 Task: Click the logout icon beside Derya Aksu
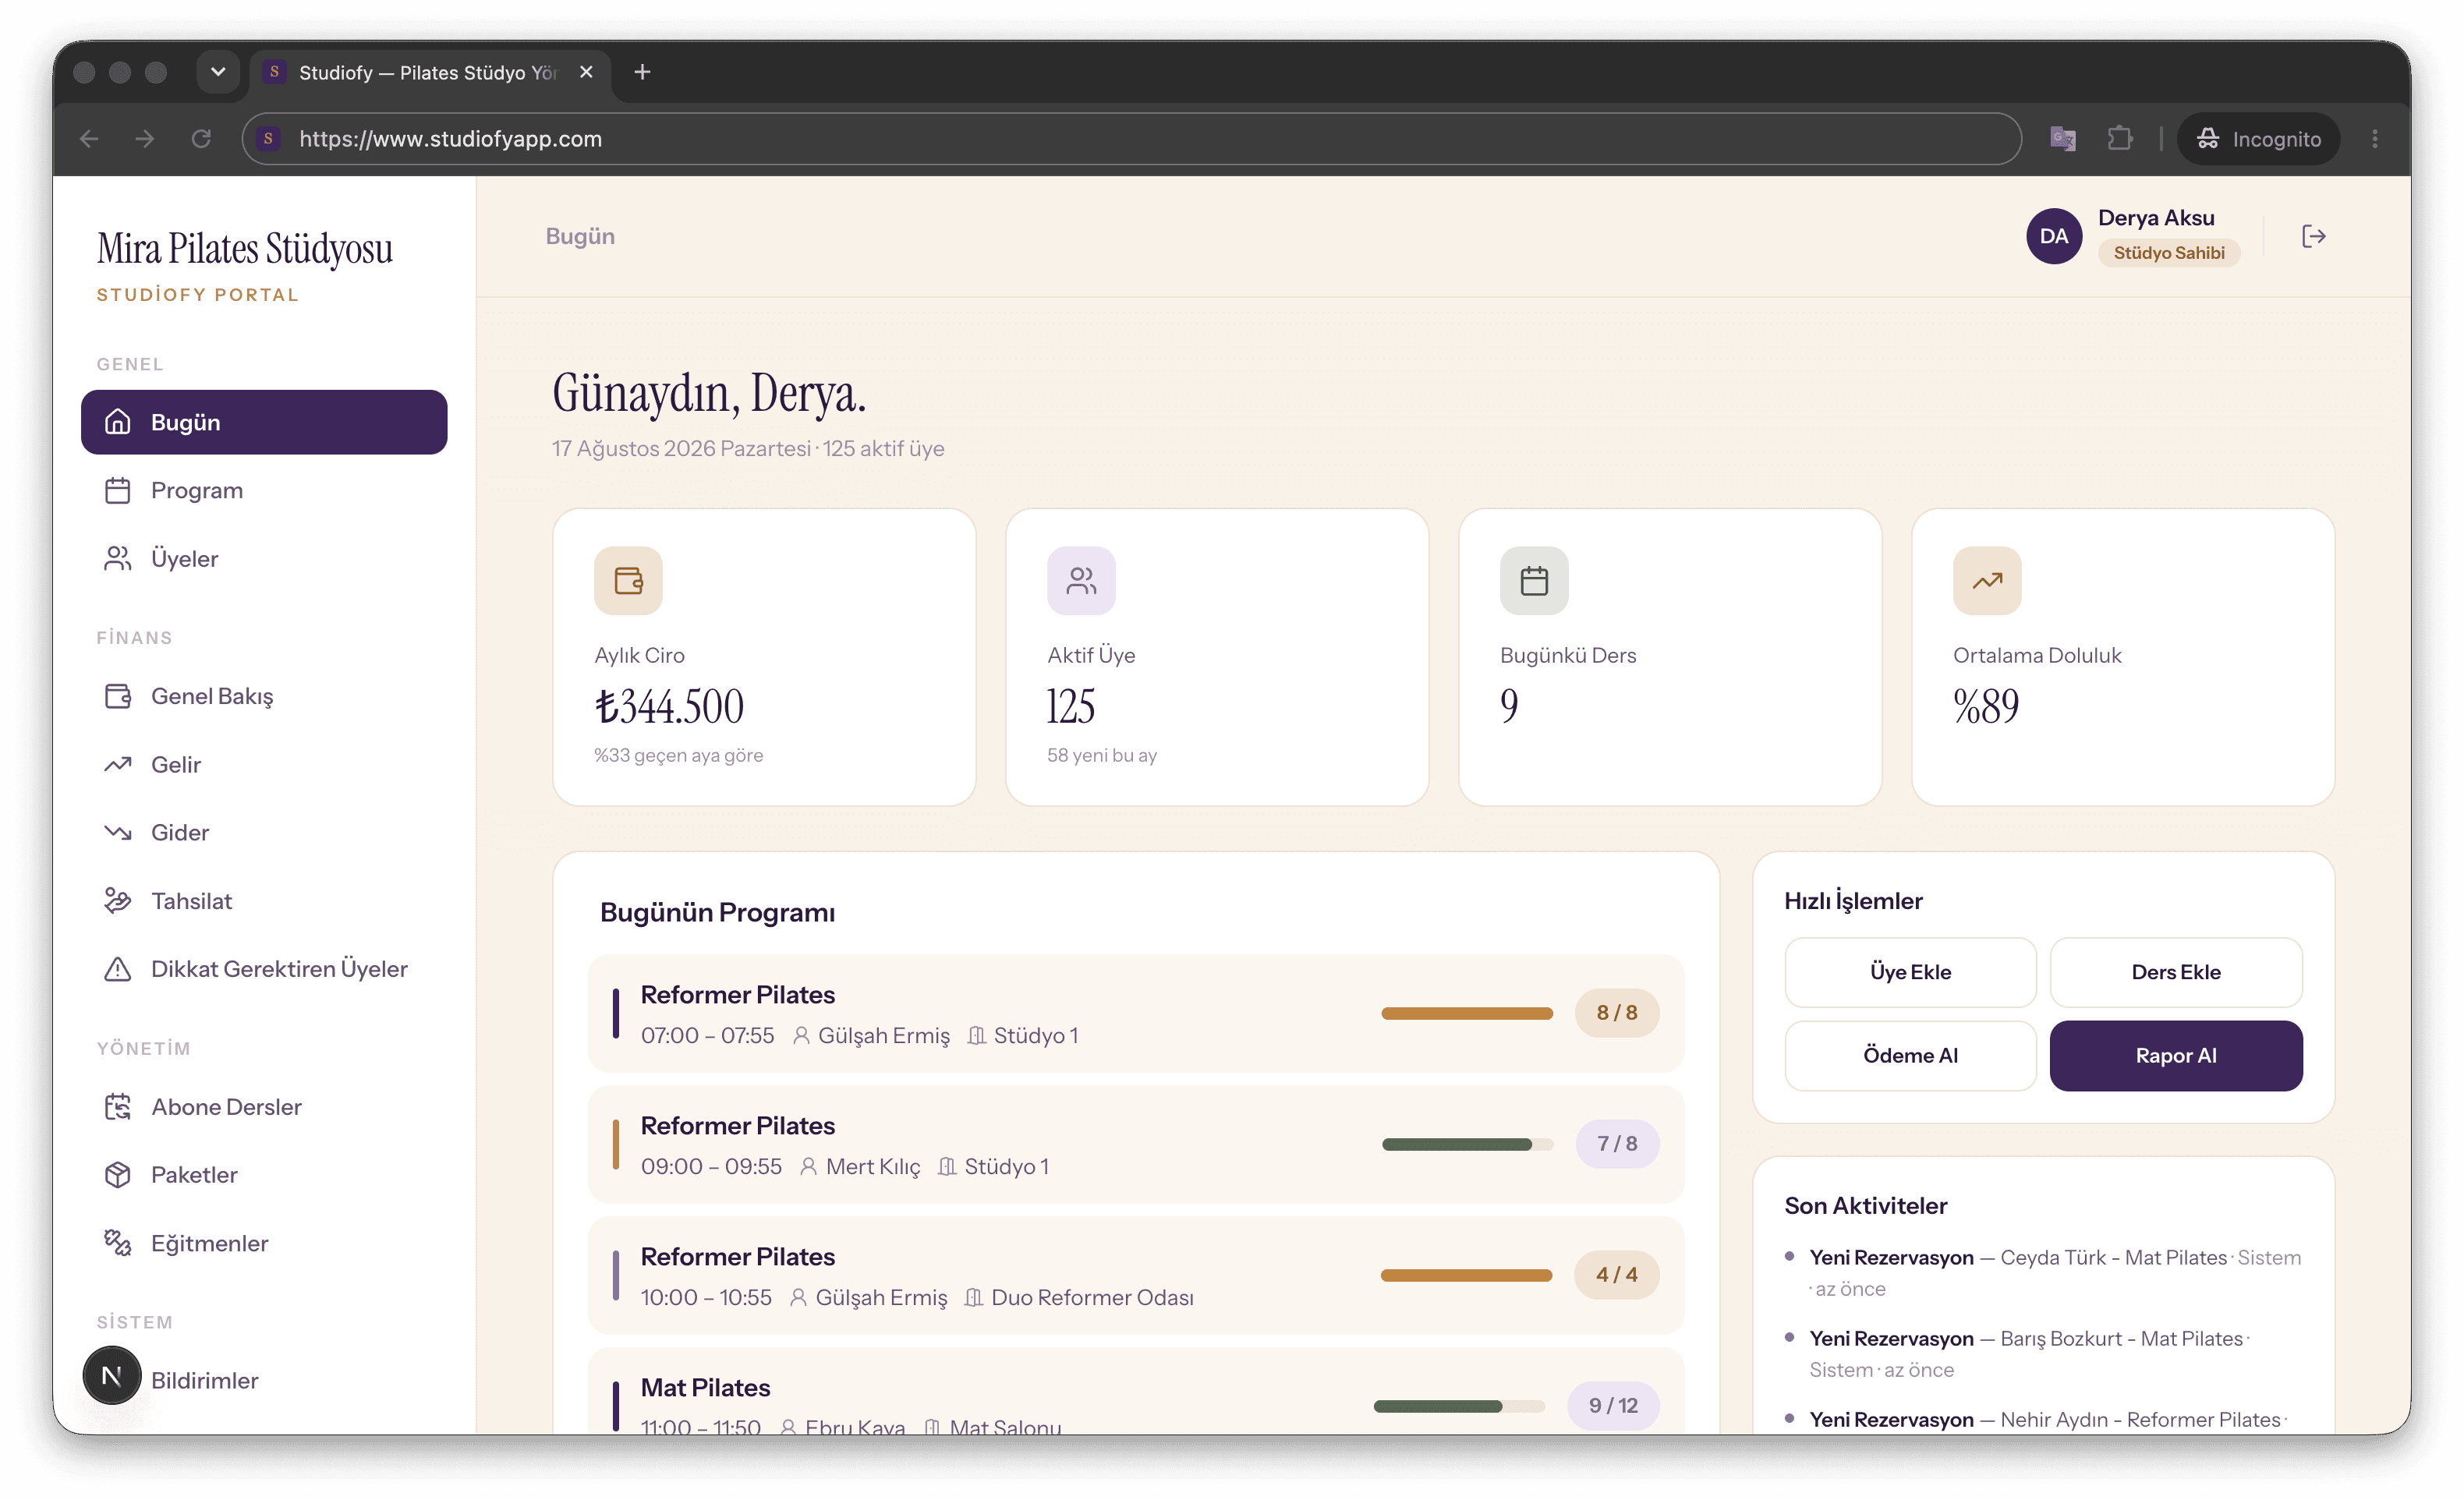coord(2313,236)
